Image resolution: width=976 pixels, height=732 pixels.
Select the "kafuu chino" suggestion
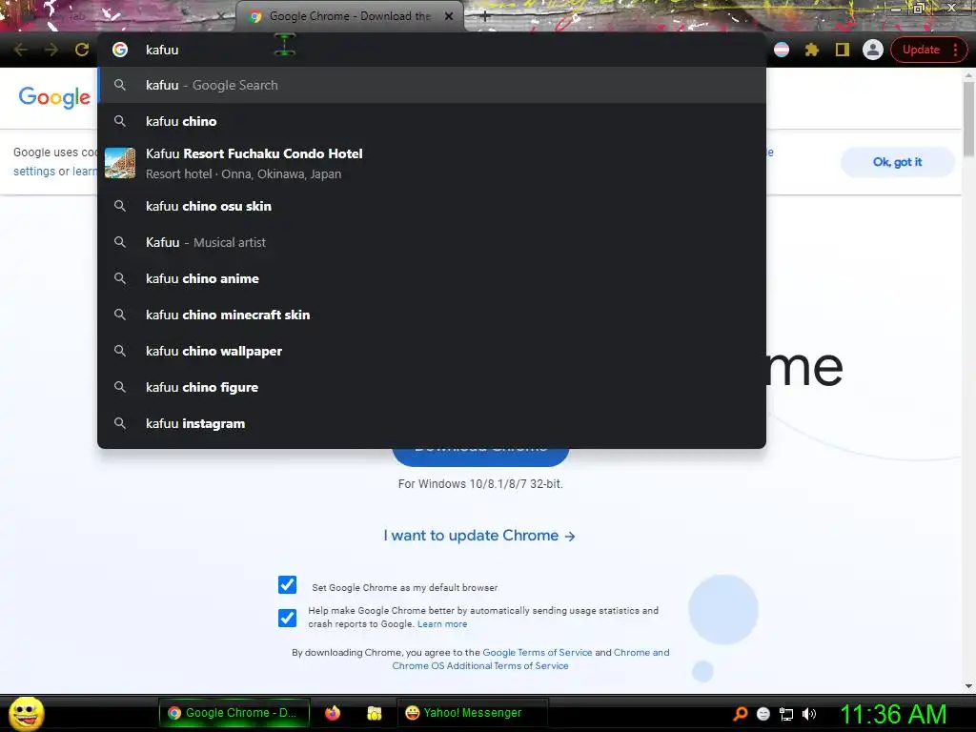pos(432,121)
